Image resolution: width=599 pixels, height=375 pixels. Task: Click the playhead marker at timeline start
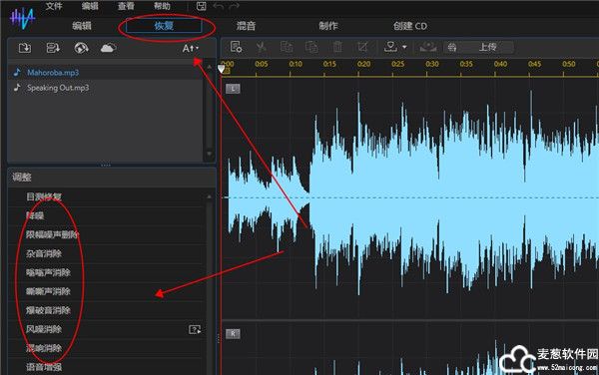click(x=222, y=69)
